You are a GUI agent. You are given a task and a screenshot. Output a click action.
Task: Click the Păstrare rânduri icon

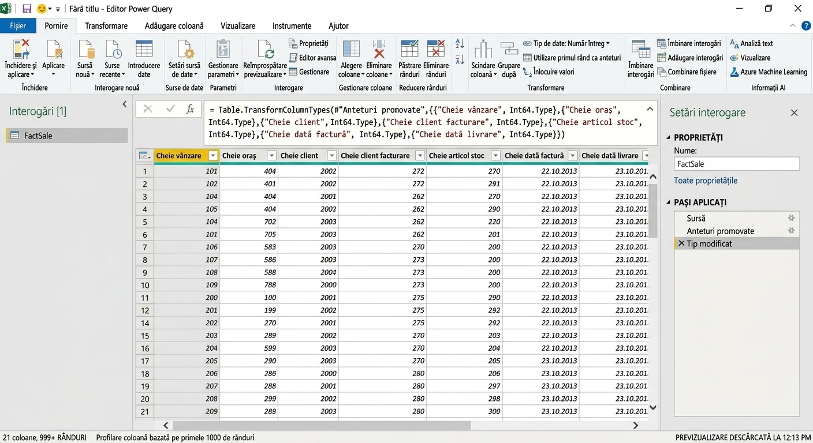[409, 50]
